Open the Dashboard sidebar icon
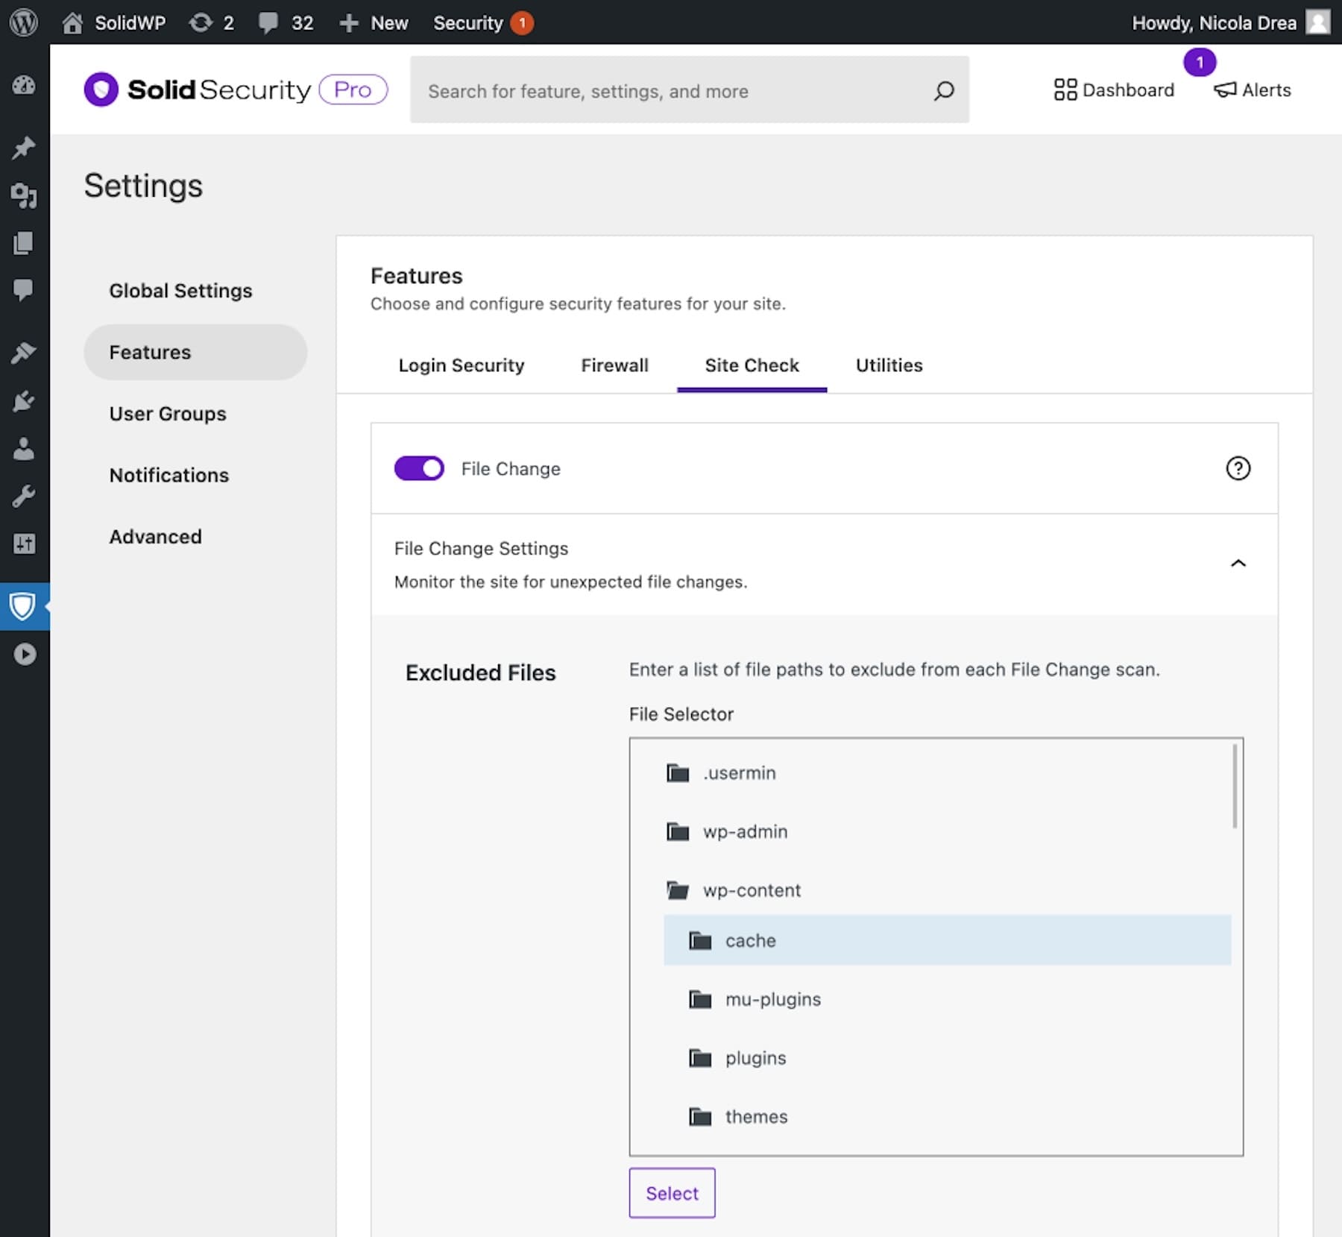This screenshot has height=1237, width=1342. point(24,85)
